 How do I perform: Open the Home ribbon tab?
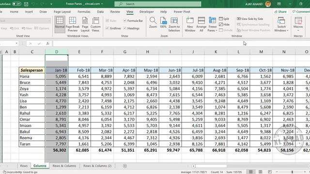pos(14,12)
